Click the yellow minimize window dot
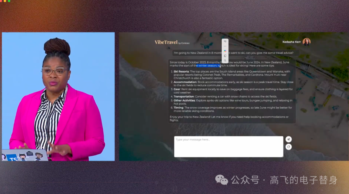 (5, 1)
